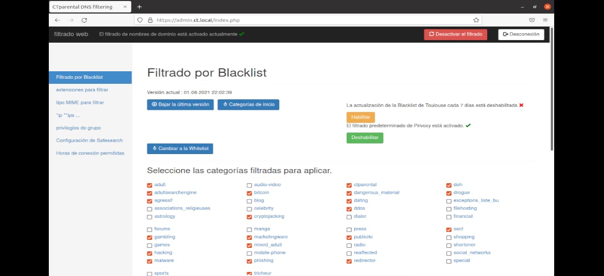Image resolution: width=604 pixels, height=276 pixels.
Task: Open Configuración de Safesearch in sidebar
Action: point(89,141)
